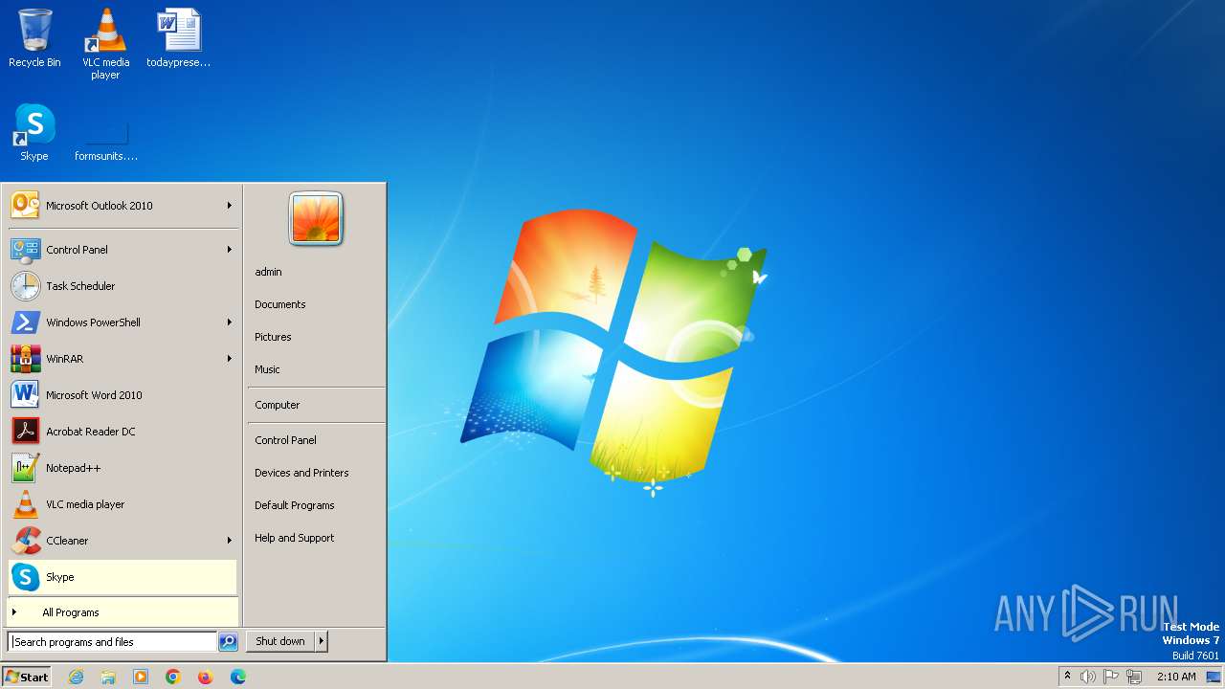Open the Skype desktop shortcut
Viewport: 1225px width, 689px height.
pyautogui.click(x=34, y=132)
